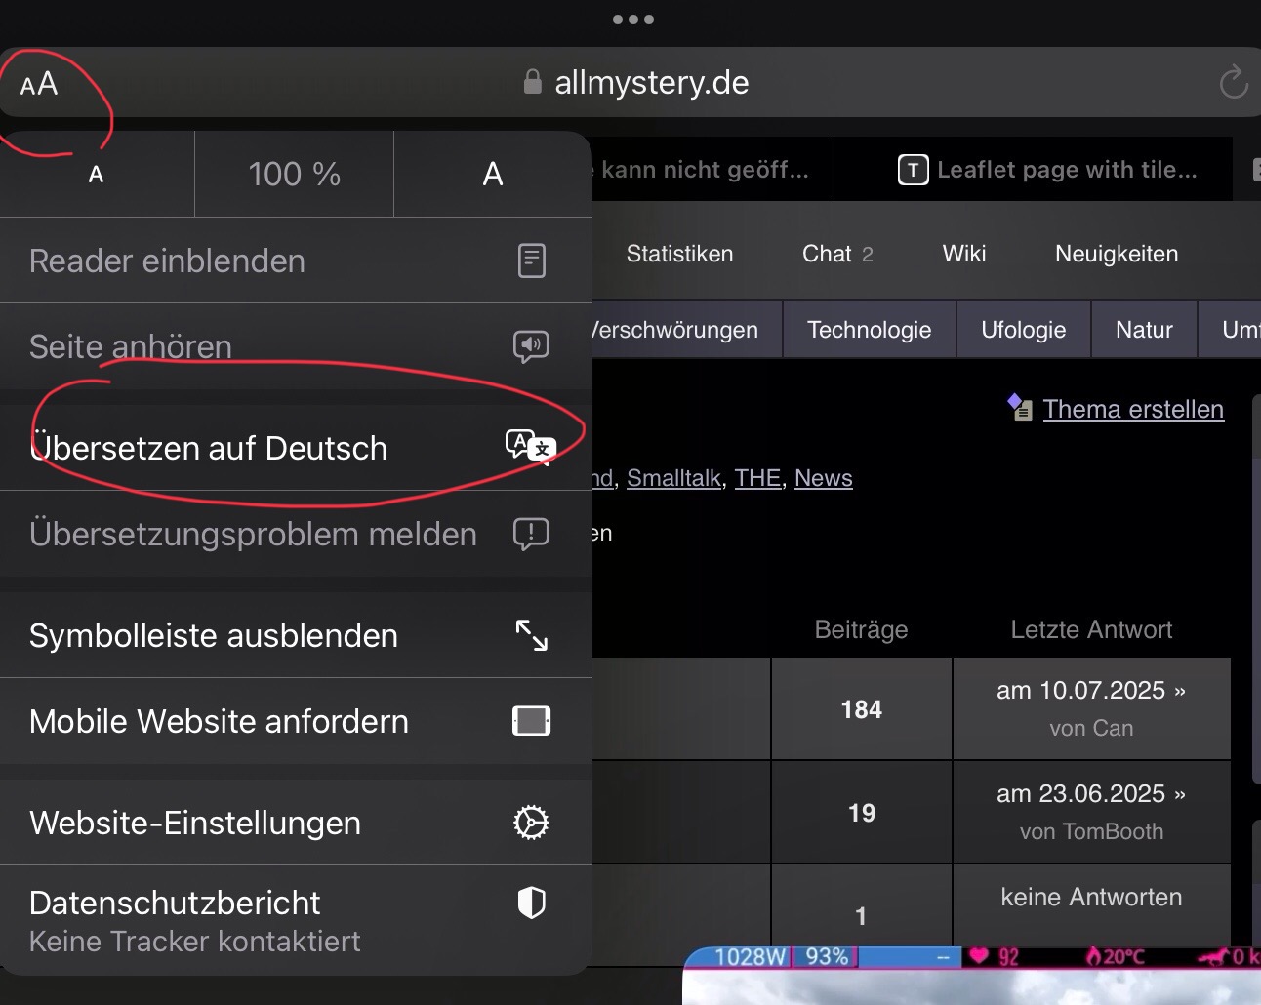Open the Wiki navigation link
1261x1005 pixels.
pos(964,254)
